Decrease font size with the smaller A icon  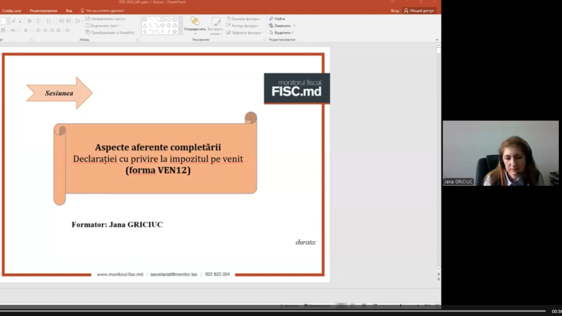[20, 21]
